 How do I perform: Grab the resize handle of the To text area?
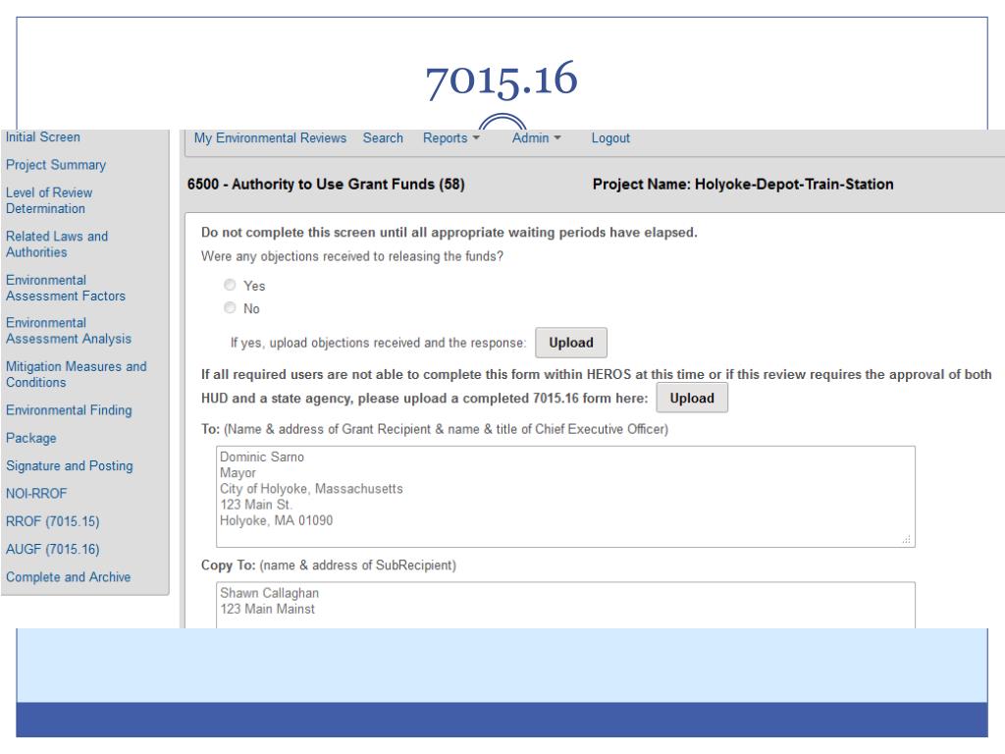tap(906, 540)
